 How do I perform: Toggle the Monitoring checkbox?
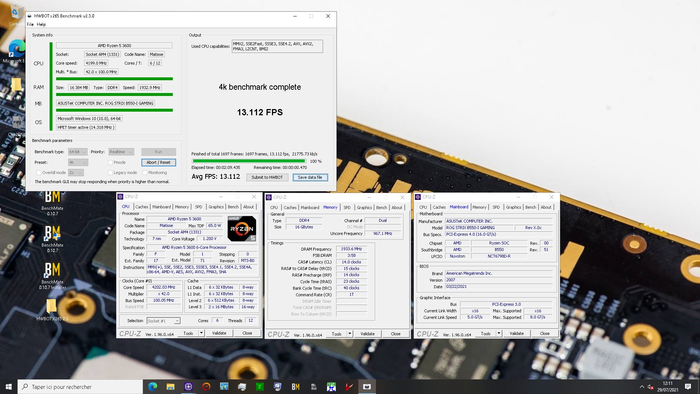coord(145,173)
